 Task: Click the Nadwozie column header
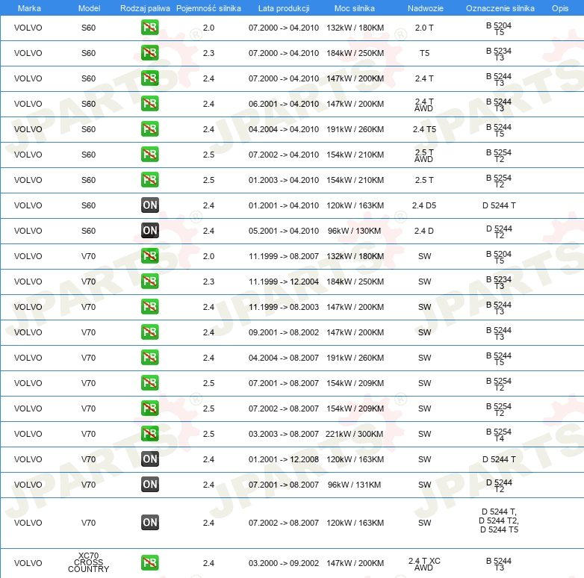tap(426, 8)
